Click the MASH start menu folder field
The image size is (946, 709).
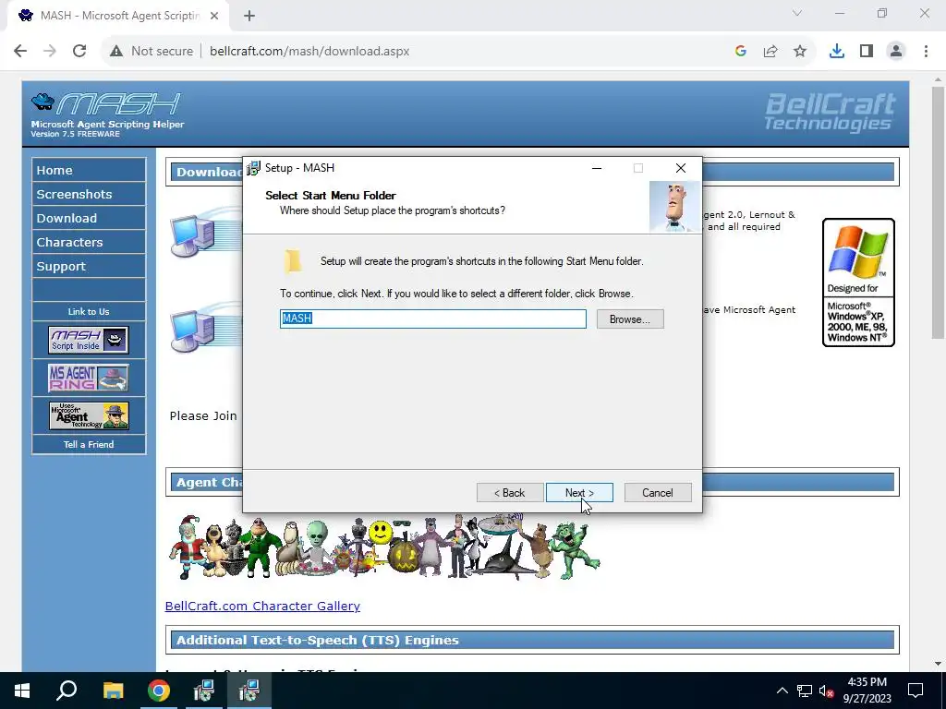[x=432, y=318]
